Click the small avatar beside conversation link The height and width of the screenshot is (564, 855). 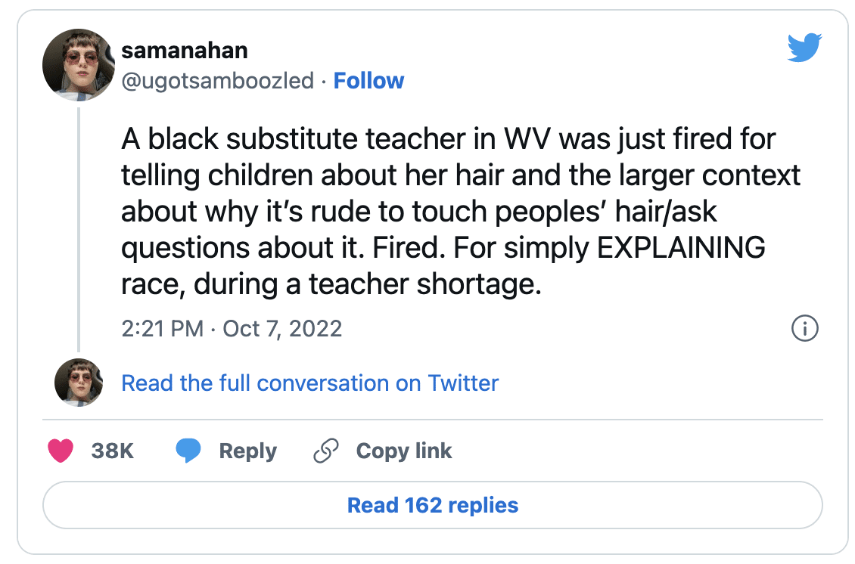pyautogui.click(x=78, y=383)
